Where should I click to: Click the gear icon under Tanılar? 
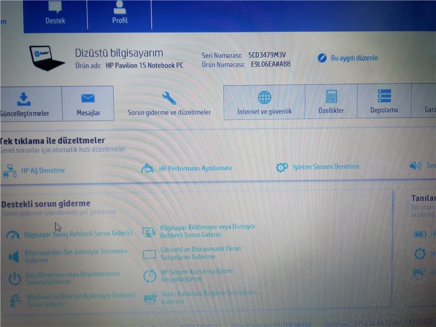[x=420, y=253]
